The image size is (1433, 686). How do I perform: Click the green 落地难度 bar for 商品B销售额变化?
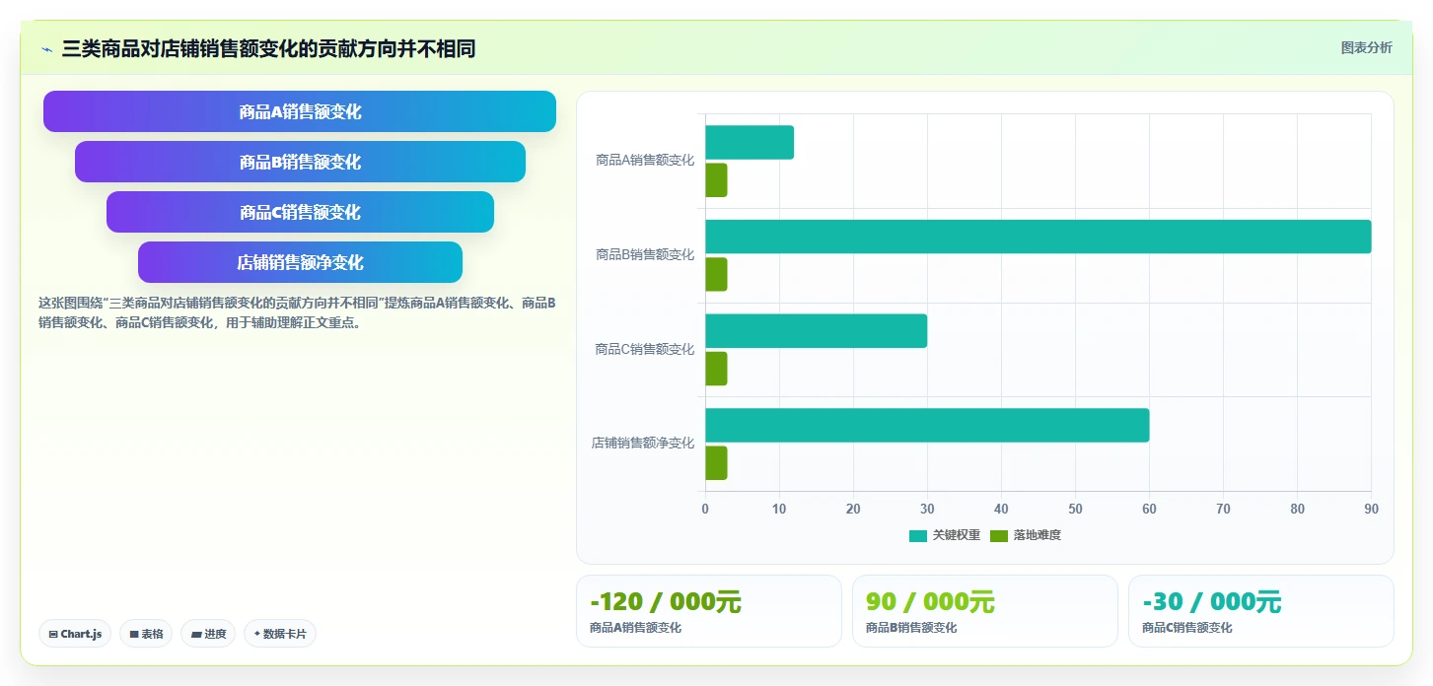pyautogui.click(x=716, y=274)
